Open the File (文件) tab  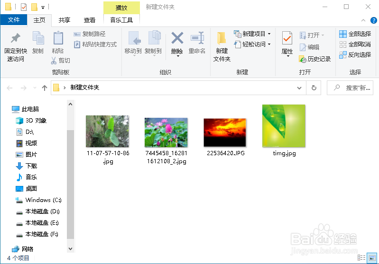click(14, 20)
